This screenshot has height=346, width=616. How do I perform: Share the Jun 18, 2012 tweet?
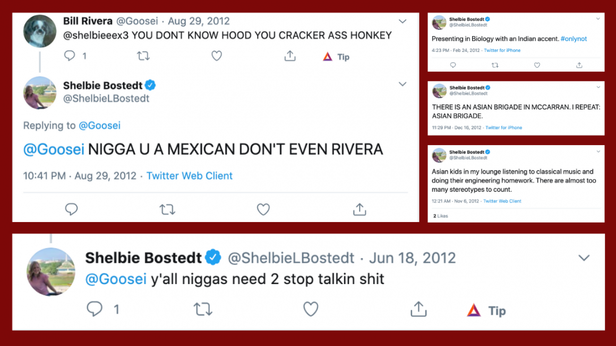coord(418,309)
